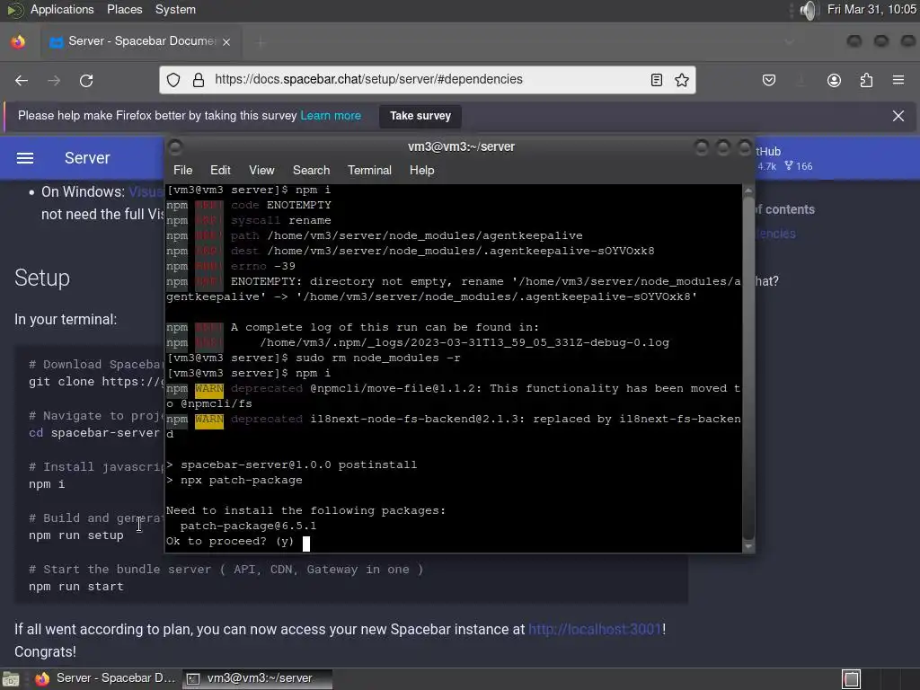This screenshot has width=920, height=690.
Task: Toggle reader view in the address bar
Action: (657, 80)
